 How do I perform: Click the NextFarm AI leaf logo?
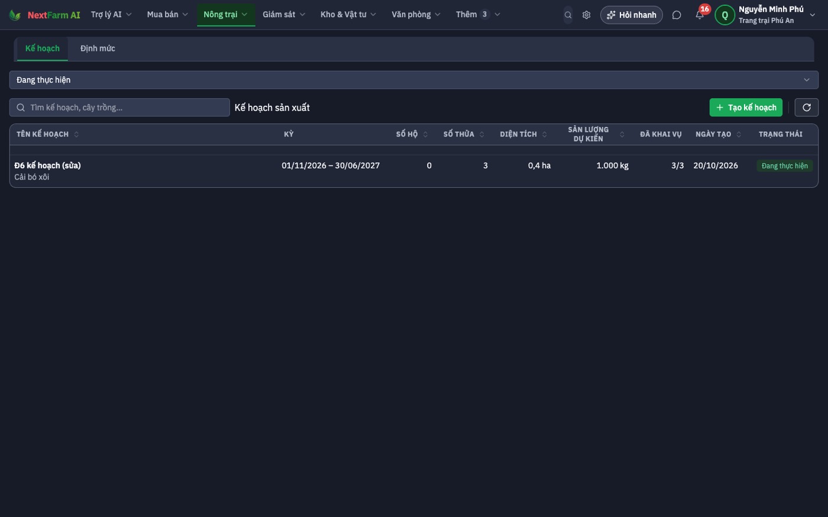15,15
